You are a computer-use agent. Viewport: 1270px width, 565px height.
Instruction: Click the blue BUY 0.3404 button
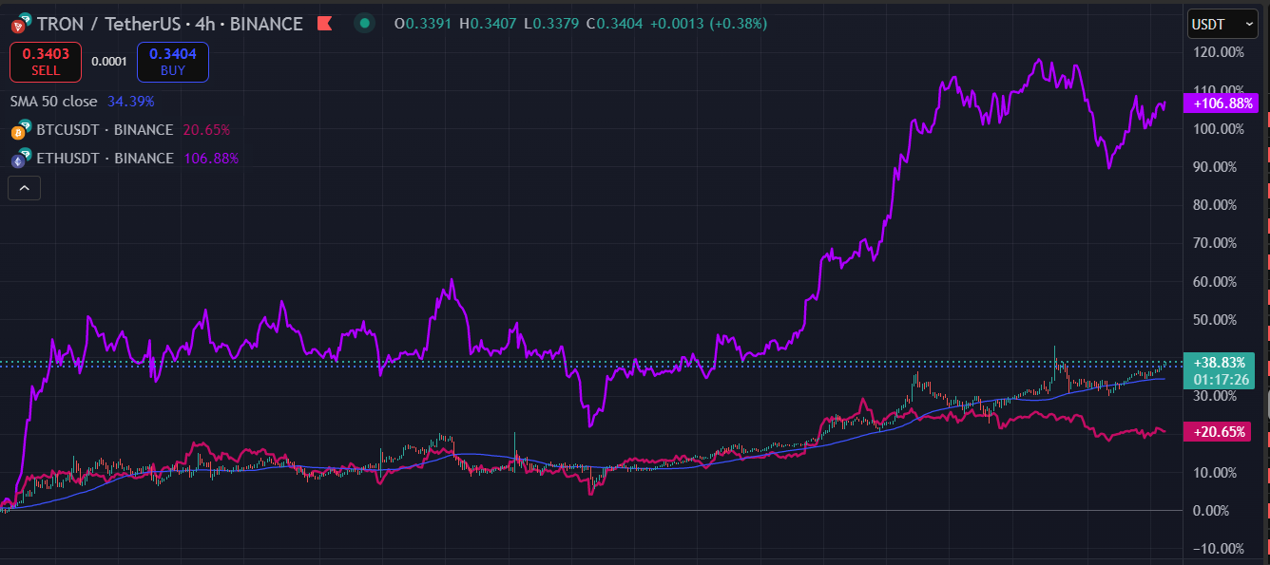coord(173,62)
